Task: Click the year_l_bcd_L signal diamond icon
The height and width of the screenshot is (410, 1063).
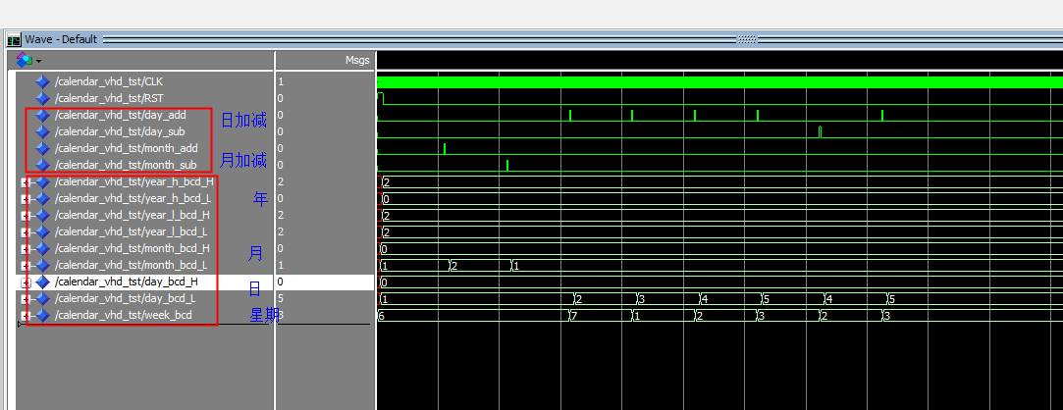Action: 43,231
